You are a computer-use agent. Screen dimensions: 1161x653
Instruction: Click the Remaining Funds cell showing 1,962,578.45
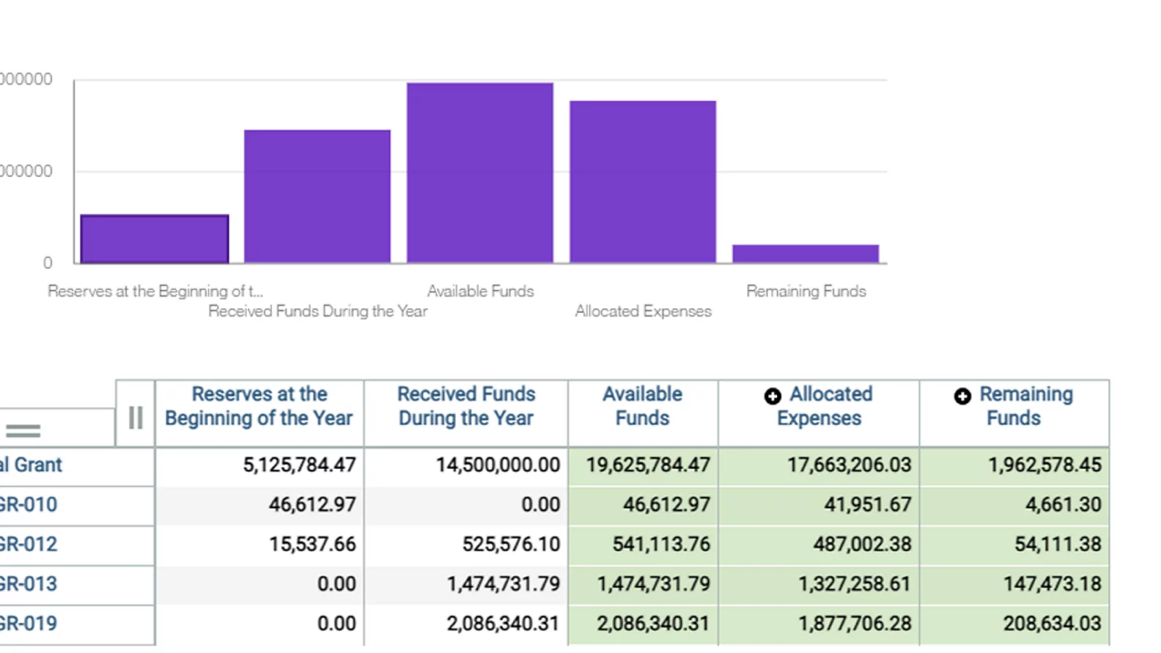pyautogui.click(x=1044, y=465)
